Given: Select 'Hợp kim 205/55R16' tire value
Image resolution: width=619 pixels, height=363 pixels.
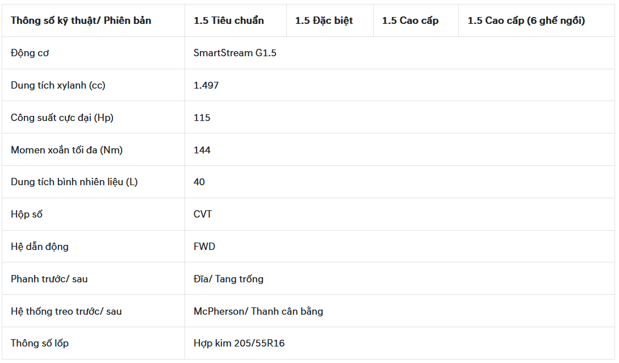Looking at the screenshot, I should (239, 343).
